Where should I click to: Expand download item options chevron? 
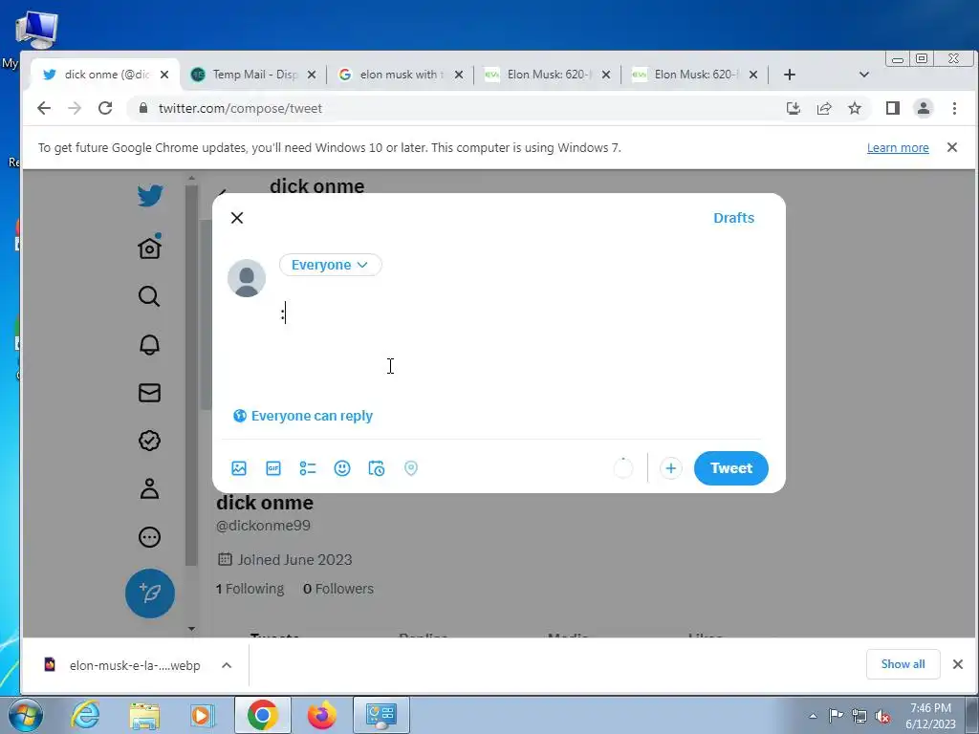pyautogui.click(x=227, y=665)
